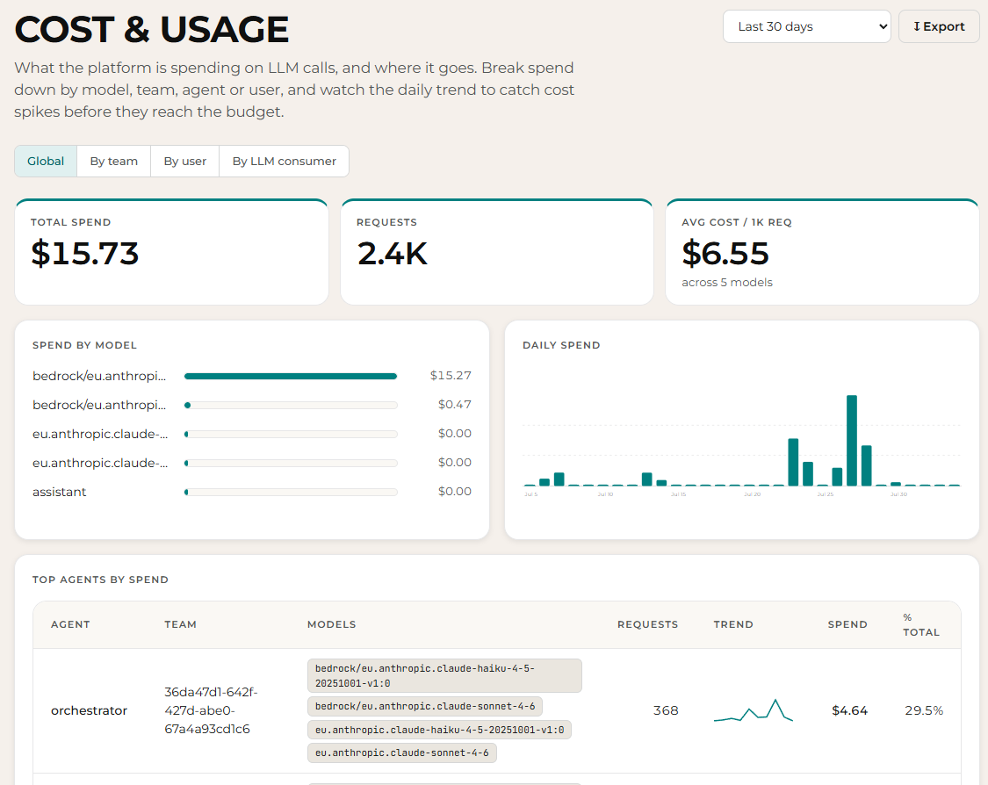The image size is (988, 785).
Task: Switch to the By LLM consumer tab
Action: point(285,162)
